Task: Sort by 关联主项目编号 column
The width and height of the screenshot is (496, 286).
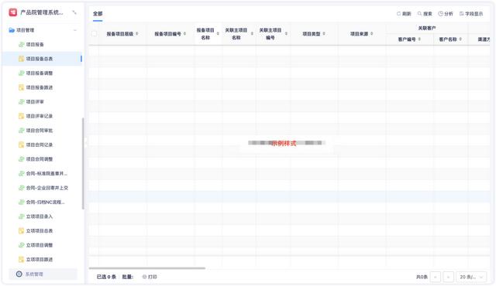Action: click(286, 34)
